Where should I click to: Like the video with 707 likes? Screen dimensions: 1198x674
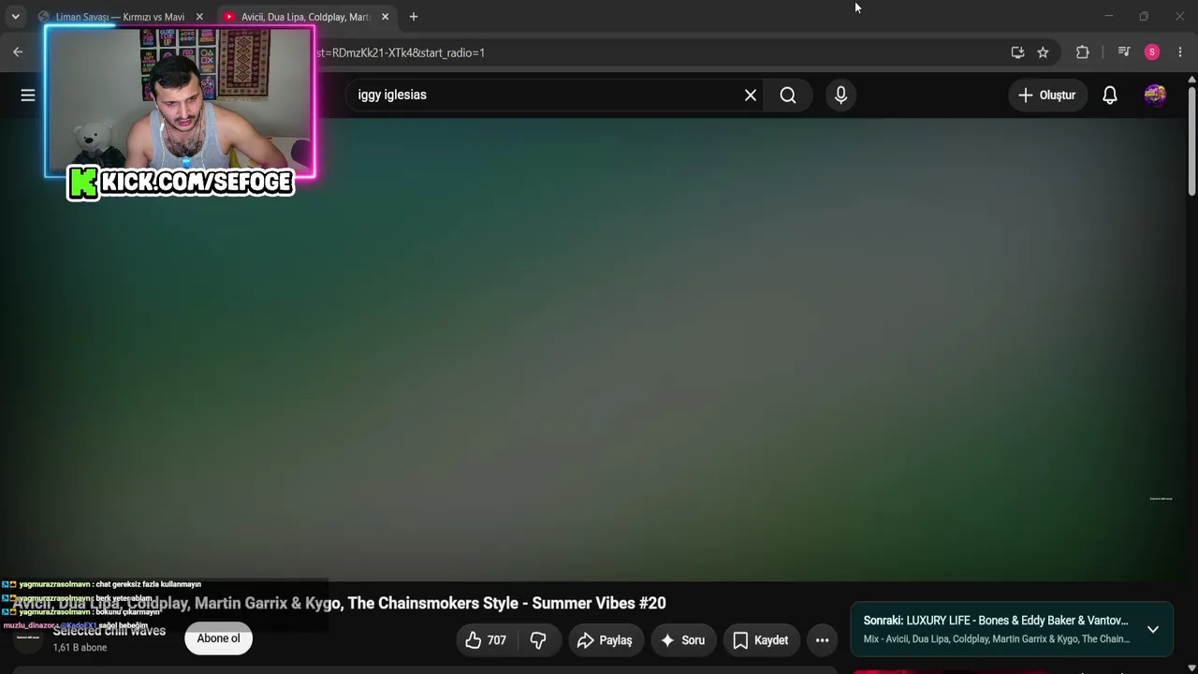pos(487,640)
